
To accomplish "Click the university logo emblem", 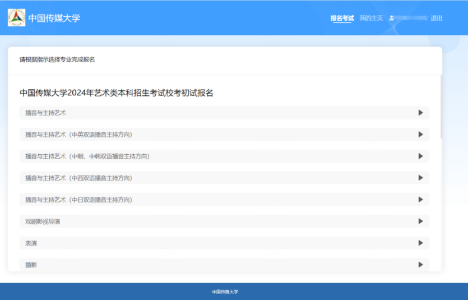I will 16,18.
